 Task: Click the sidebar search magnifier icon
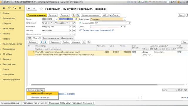coord(15,8)
